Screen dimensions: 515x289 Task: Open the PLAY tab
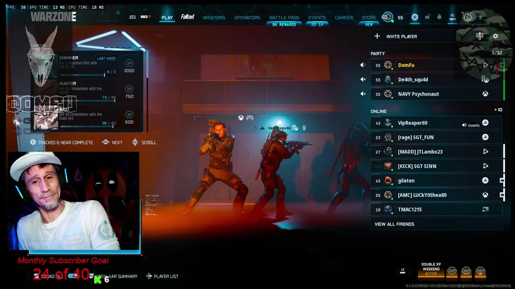click(167, 18)
